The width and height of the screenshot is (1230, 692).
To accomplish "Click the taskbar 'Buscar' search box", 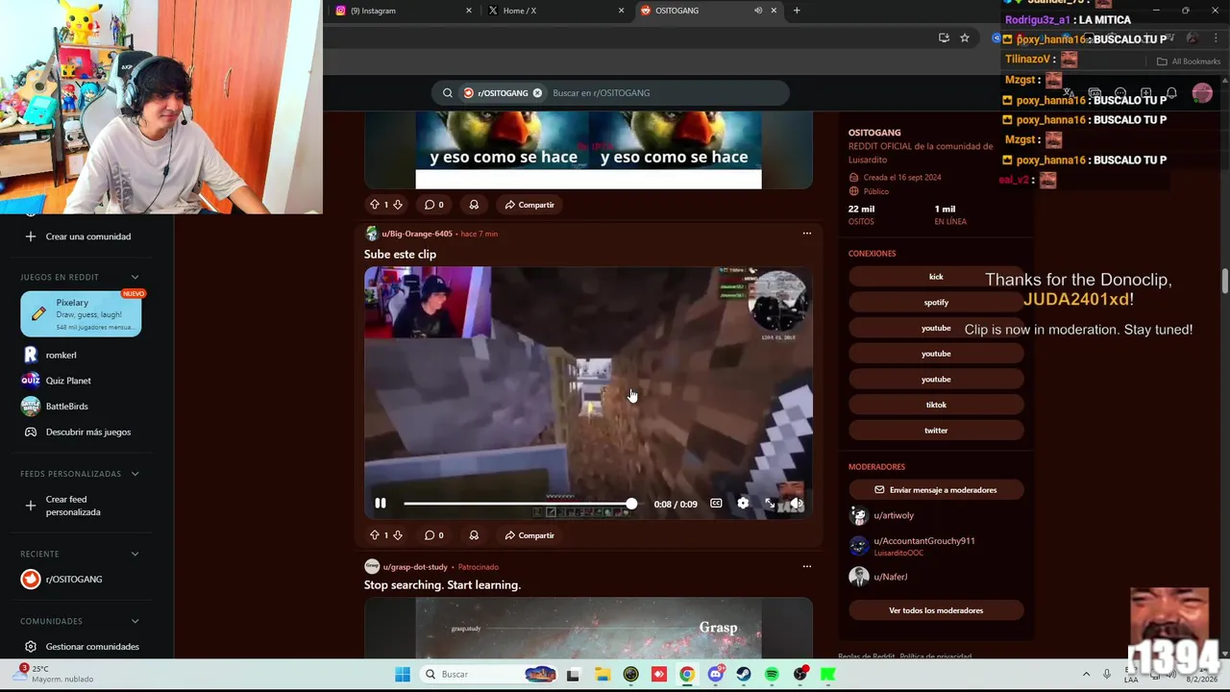I will [491, 675].
